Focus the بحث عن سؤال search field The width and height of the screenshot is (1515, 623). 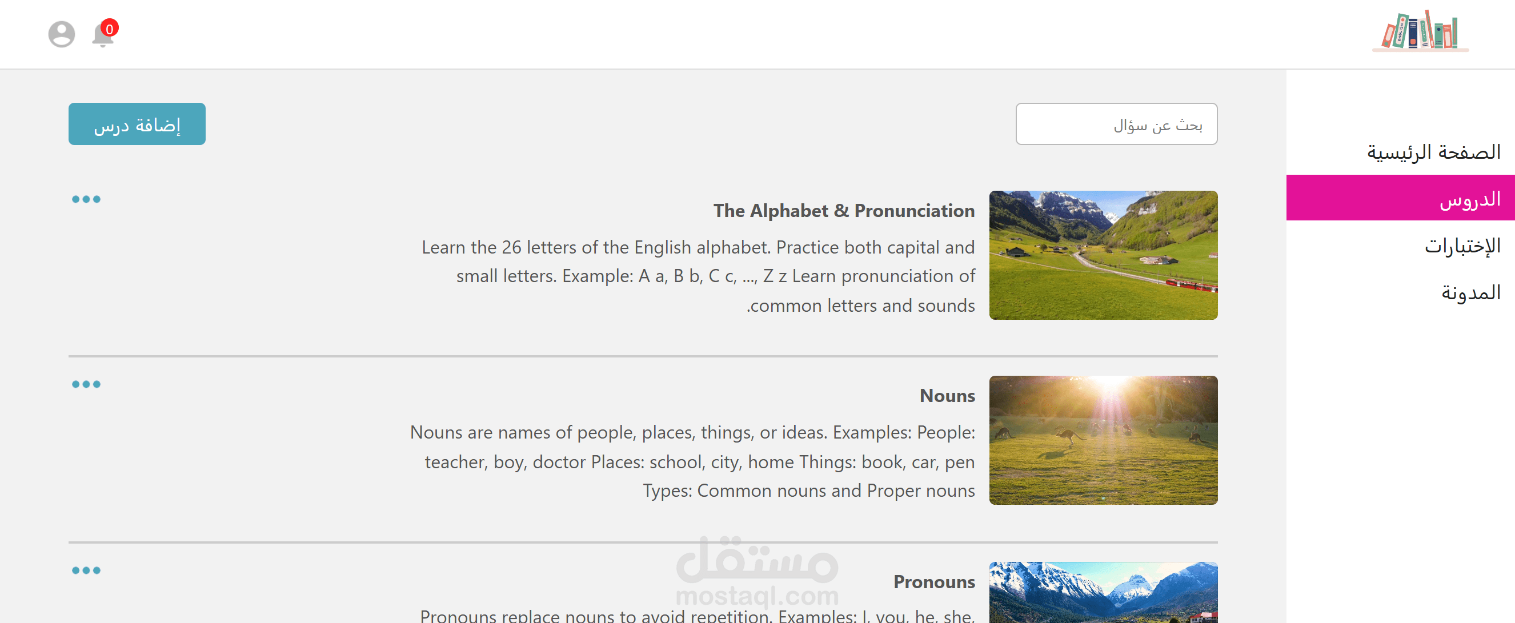1116,124
